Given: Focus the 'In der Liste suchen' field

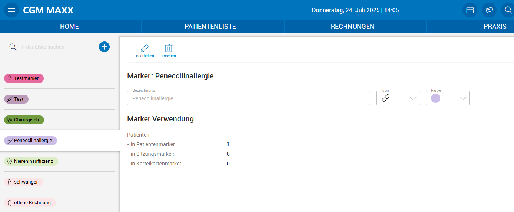Looking at the screenshot, I should point(56,47).
